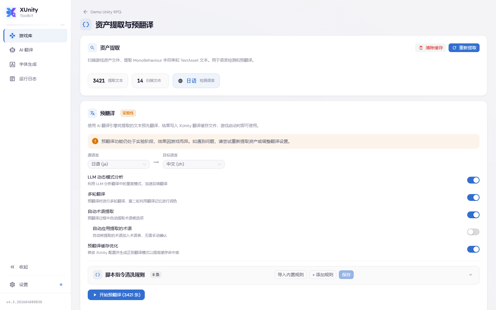Click the 8 条 rule count badge

pos(156,275)
